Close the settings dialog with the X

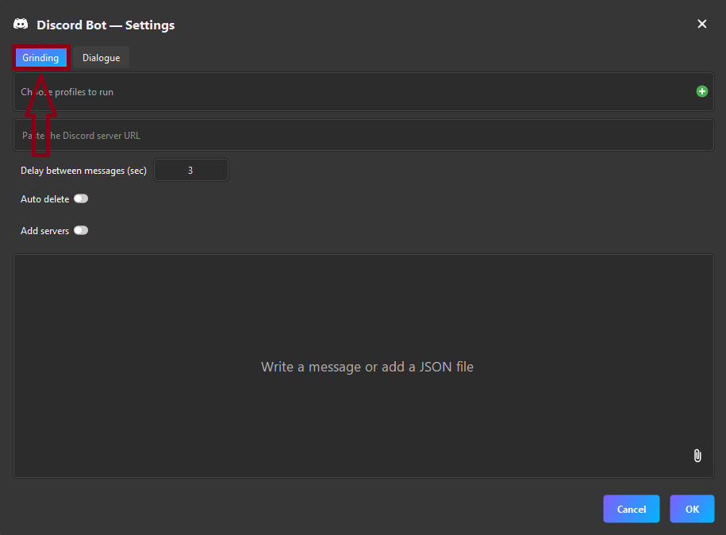click(701, 24)
